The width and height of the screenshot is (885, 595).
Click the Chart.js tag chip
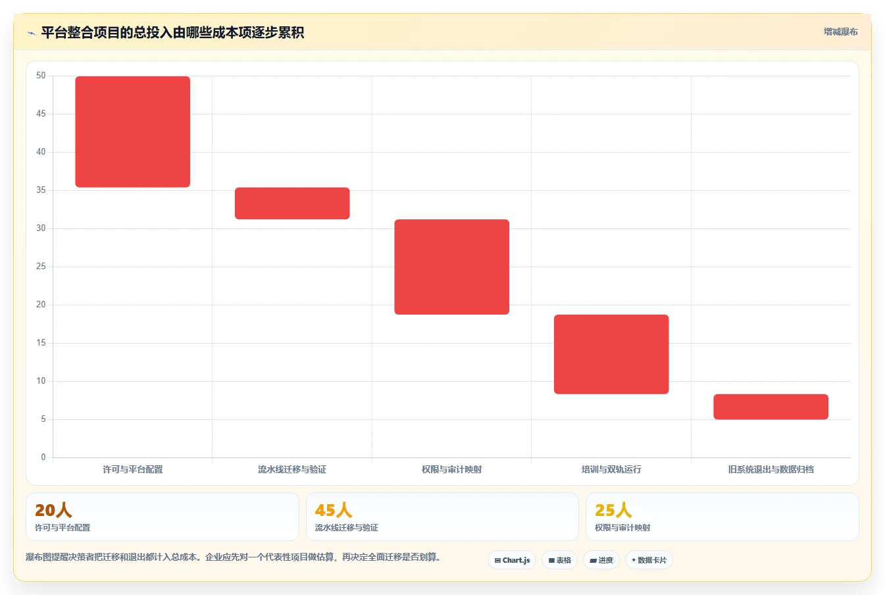(512, 560)
